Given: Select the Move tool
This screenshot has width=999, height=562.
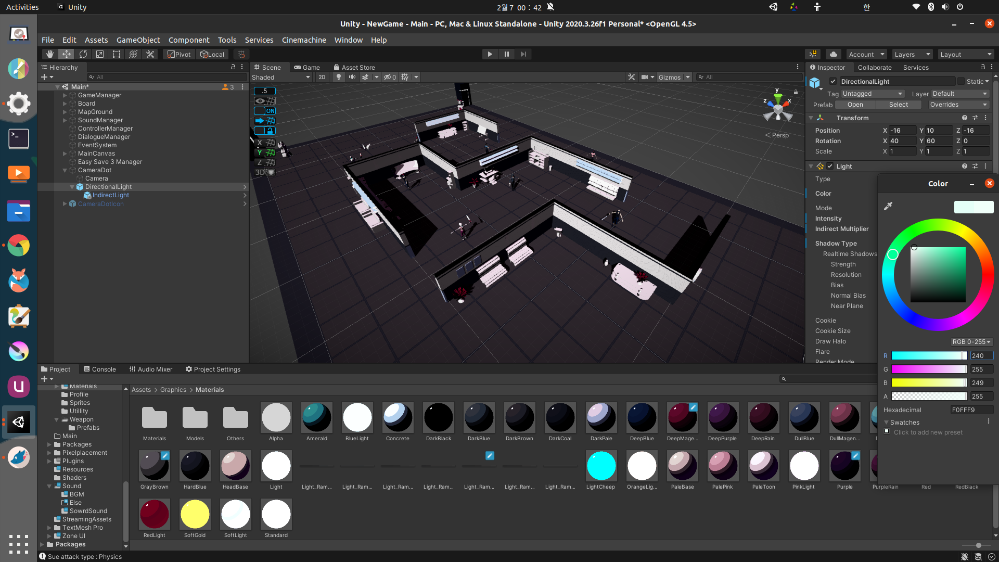Looking at the screenshot, I should (x=67, y=54).
